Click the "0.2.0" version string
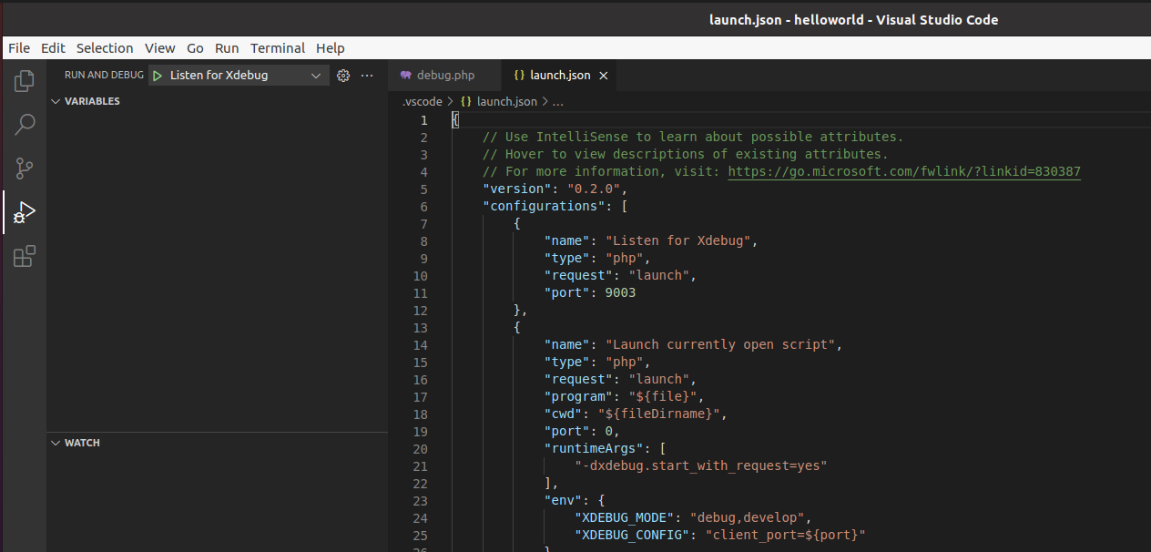 pyautogui.click(x=594, y=189)
